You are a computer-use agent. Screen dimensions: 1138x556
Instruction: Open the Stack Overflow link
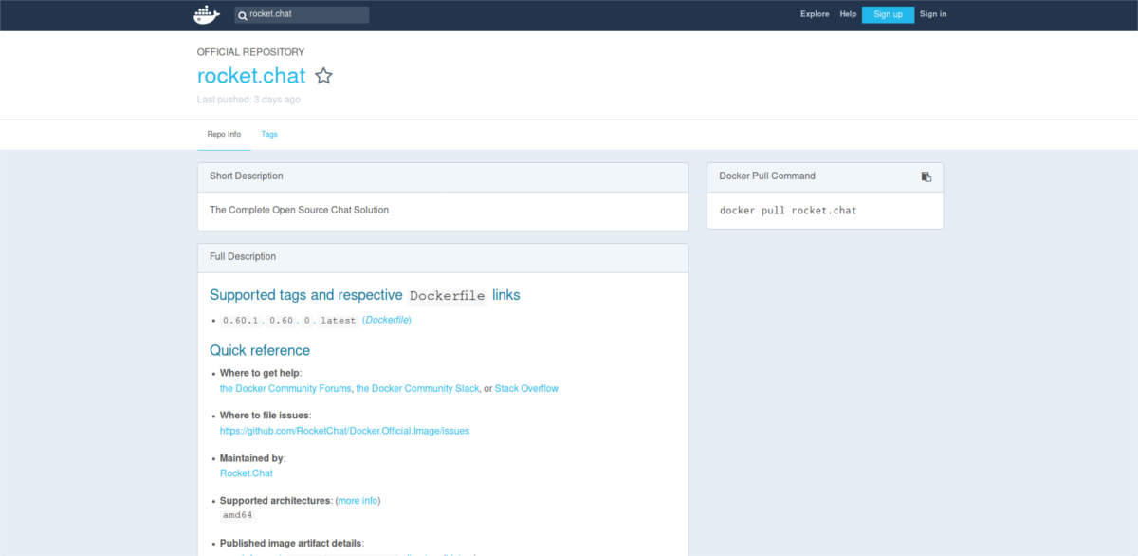tap(526, 389)
